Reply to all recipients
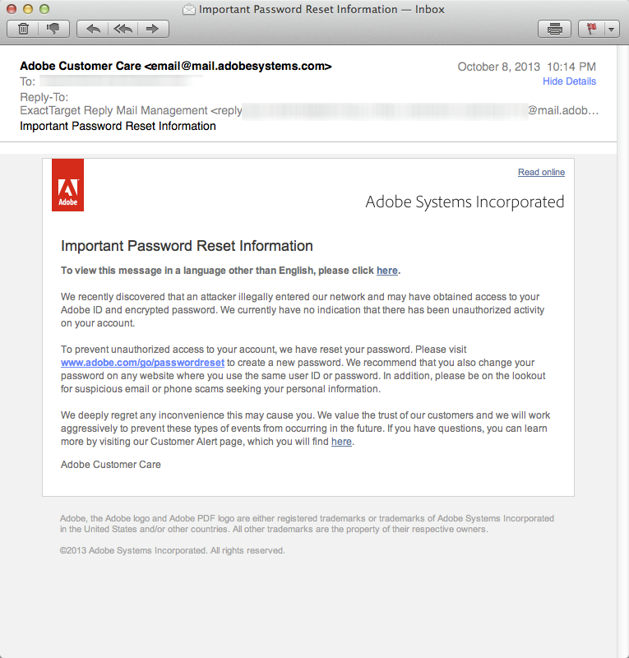Screen dimensions: 629x658 click(123, 29)
